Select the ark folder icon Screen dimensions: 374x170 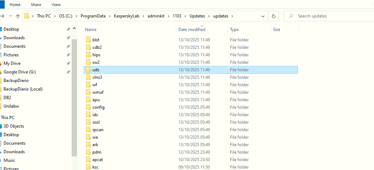tap(88, 145)
